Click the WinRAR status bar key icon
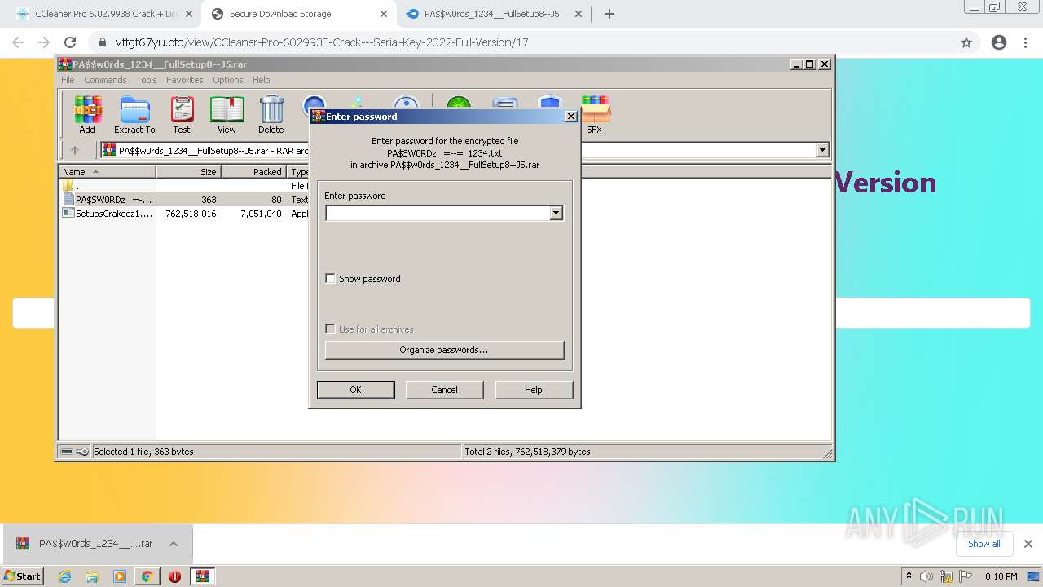The width and height of the screenshot is (1043, 587). pyautogui.click(x=83, y=452)
